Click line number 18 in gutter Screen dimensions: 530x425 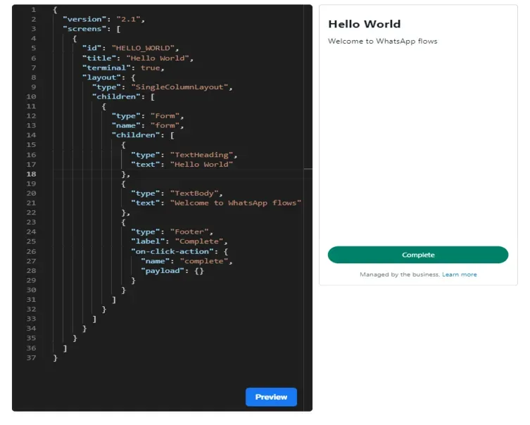[x=31, y=174]
